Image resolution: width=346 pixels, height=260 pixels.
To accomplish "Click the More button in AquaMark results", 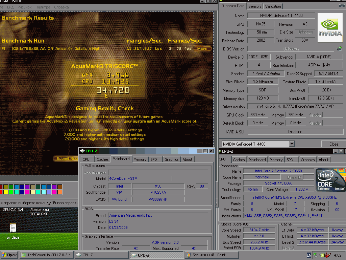I will coord(202,48).
